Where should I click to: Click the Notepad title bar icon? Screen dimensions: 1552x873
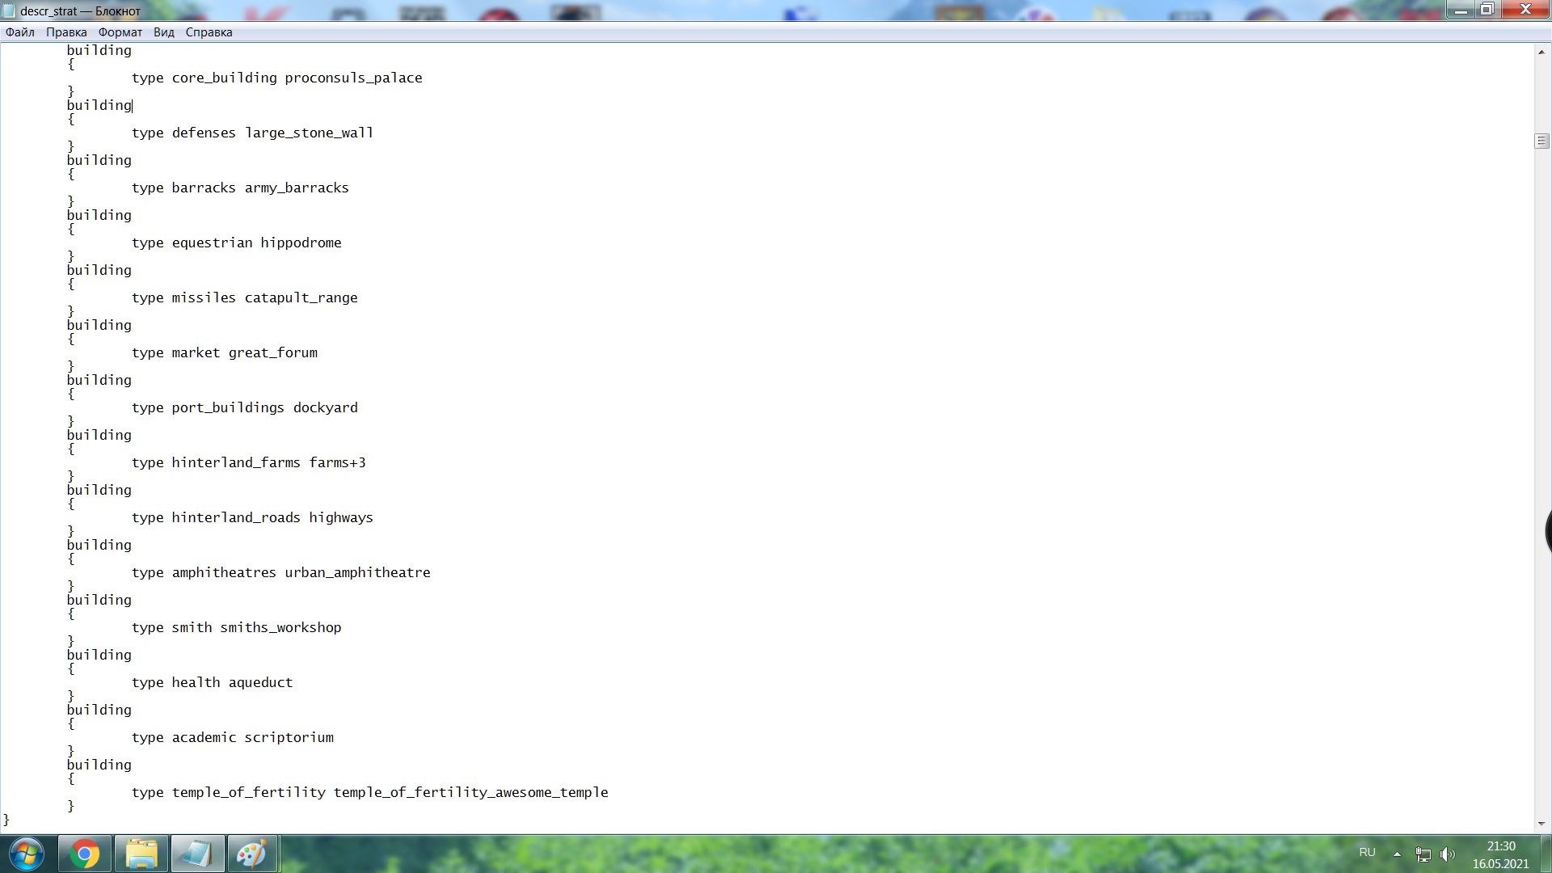tap(9, 11)
